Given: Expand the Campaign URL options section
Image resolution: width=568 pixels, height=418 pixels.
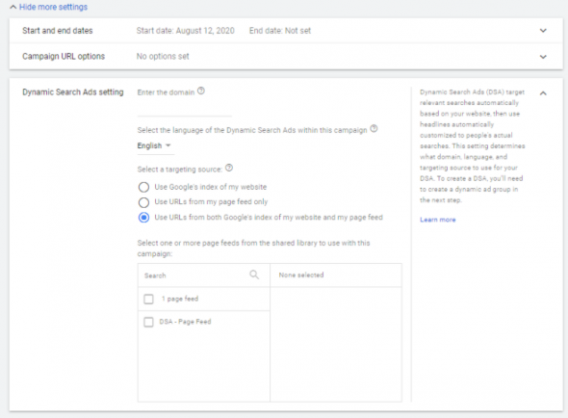Looking at the screenshot, I should 543,57.
